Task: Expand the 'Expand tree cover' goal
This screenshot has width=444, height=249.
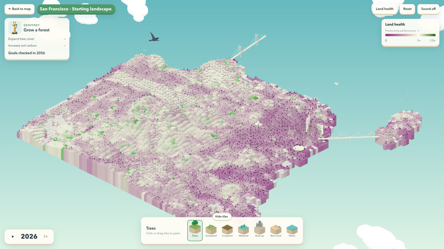Action: coord(37,39)
